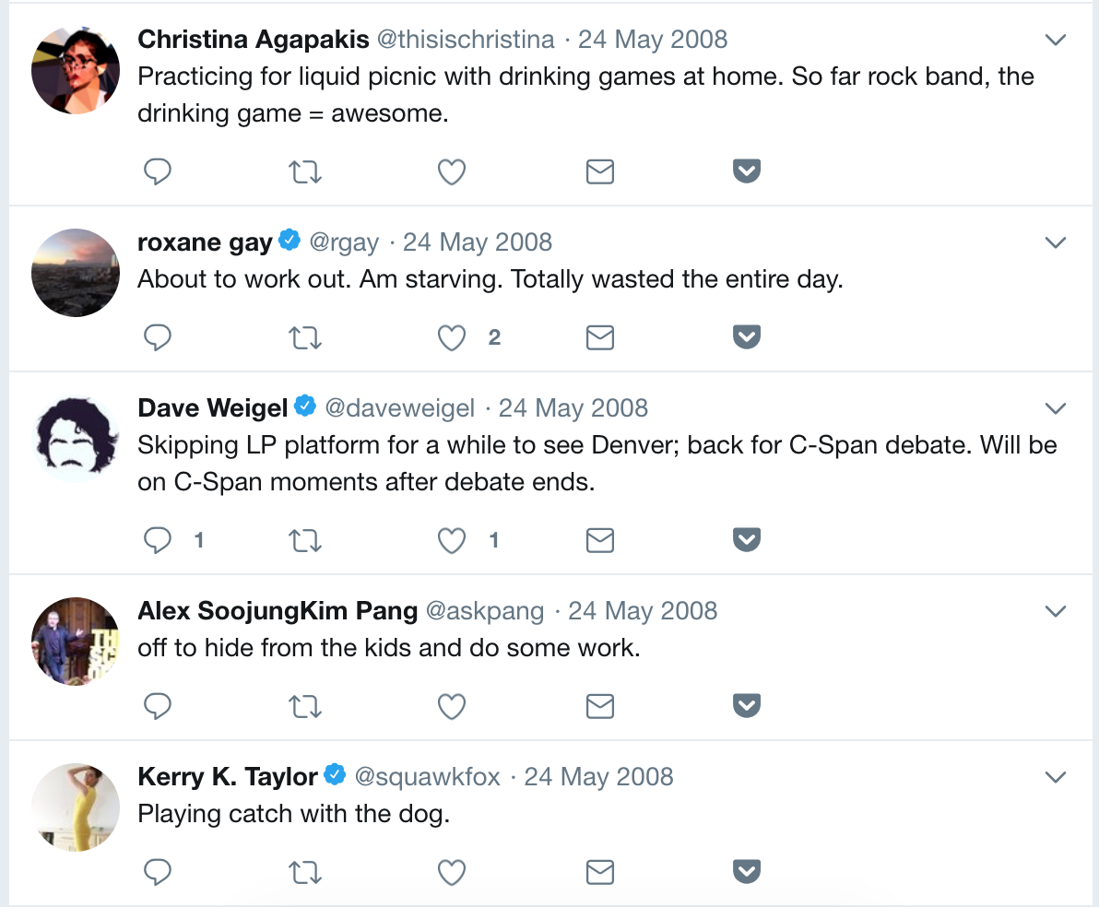
Task: Retweet roxane gay's tweet
Action: tap(305, 337)
